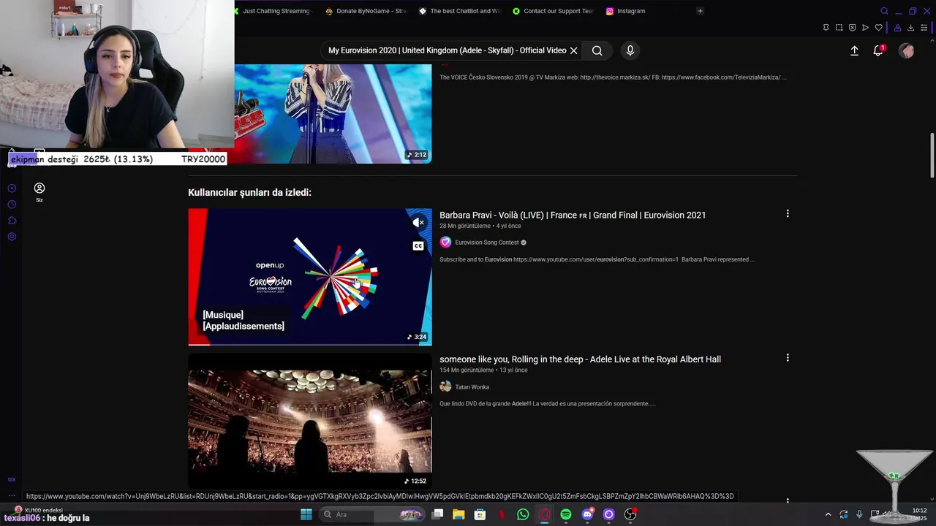Open Eurovision Song Contest channel link
The height and width of the screenshot is (526, 936).
[x=486, y=243]
